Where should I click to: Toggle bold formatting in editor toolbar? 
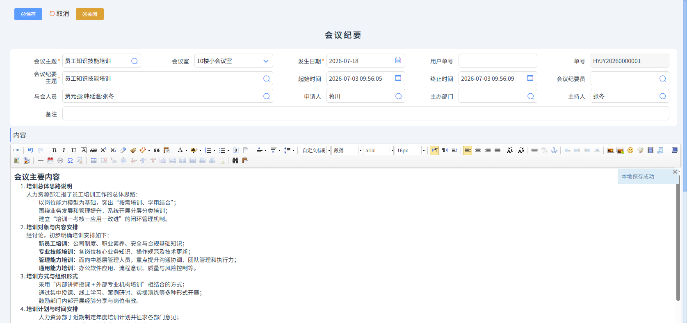pos(54,150)
